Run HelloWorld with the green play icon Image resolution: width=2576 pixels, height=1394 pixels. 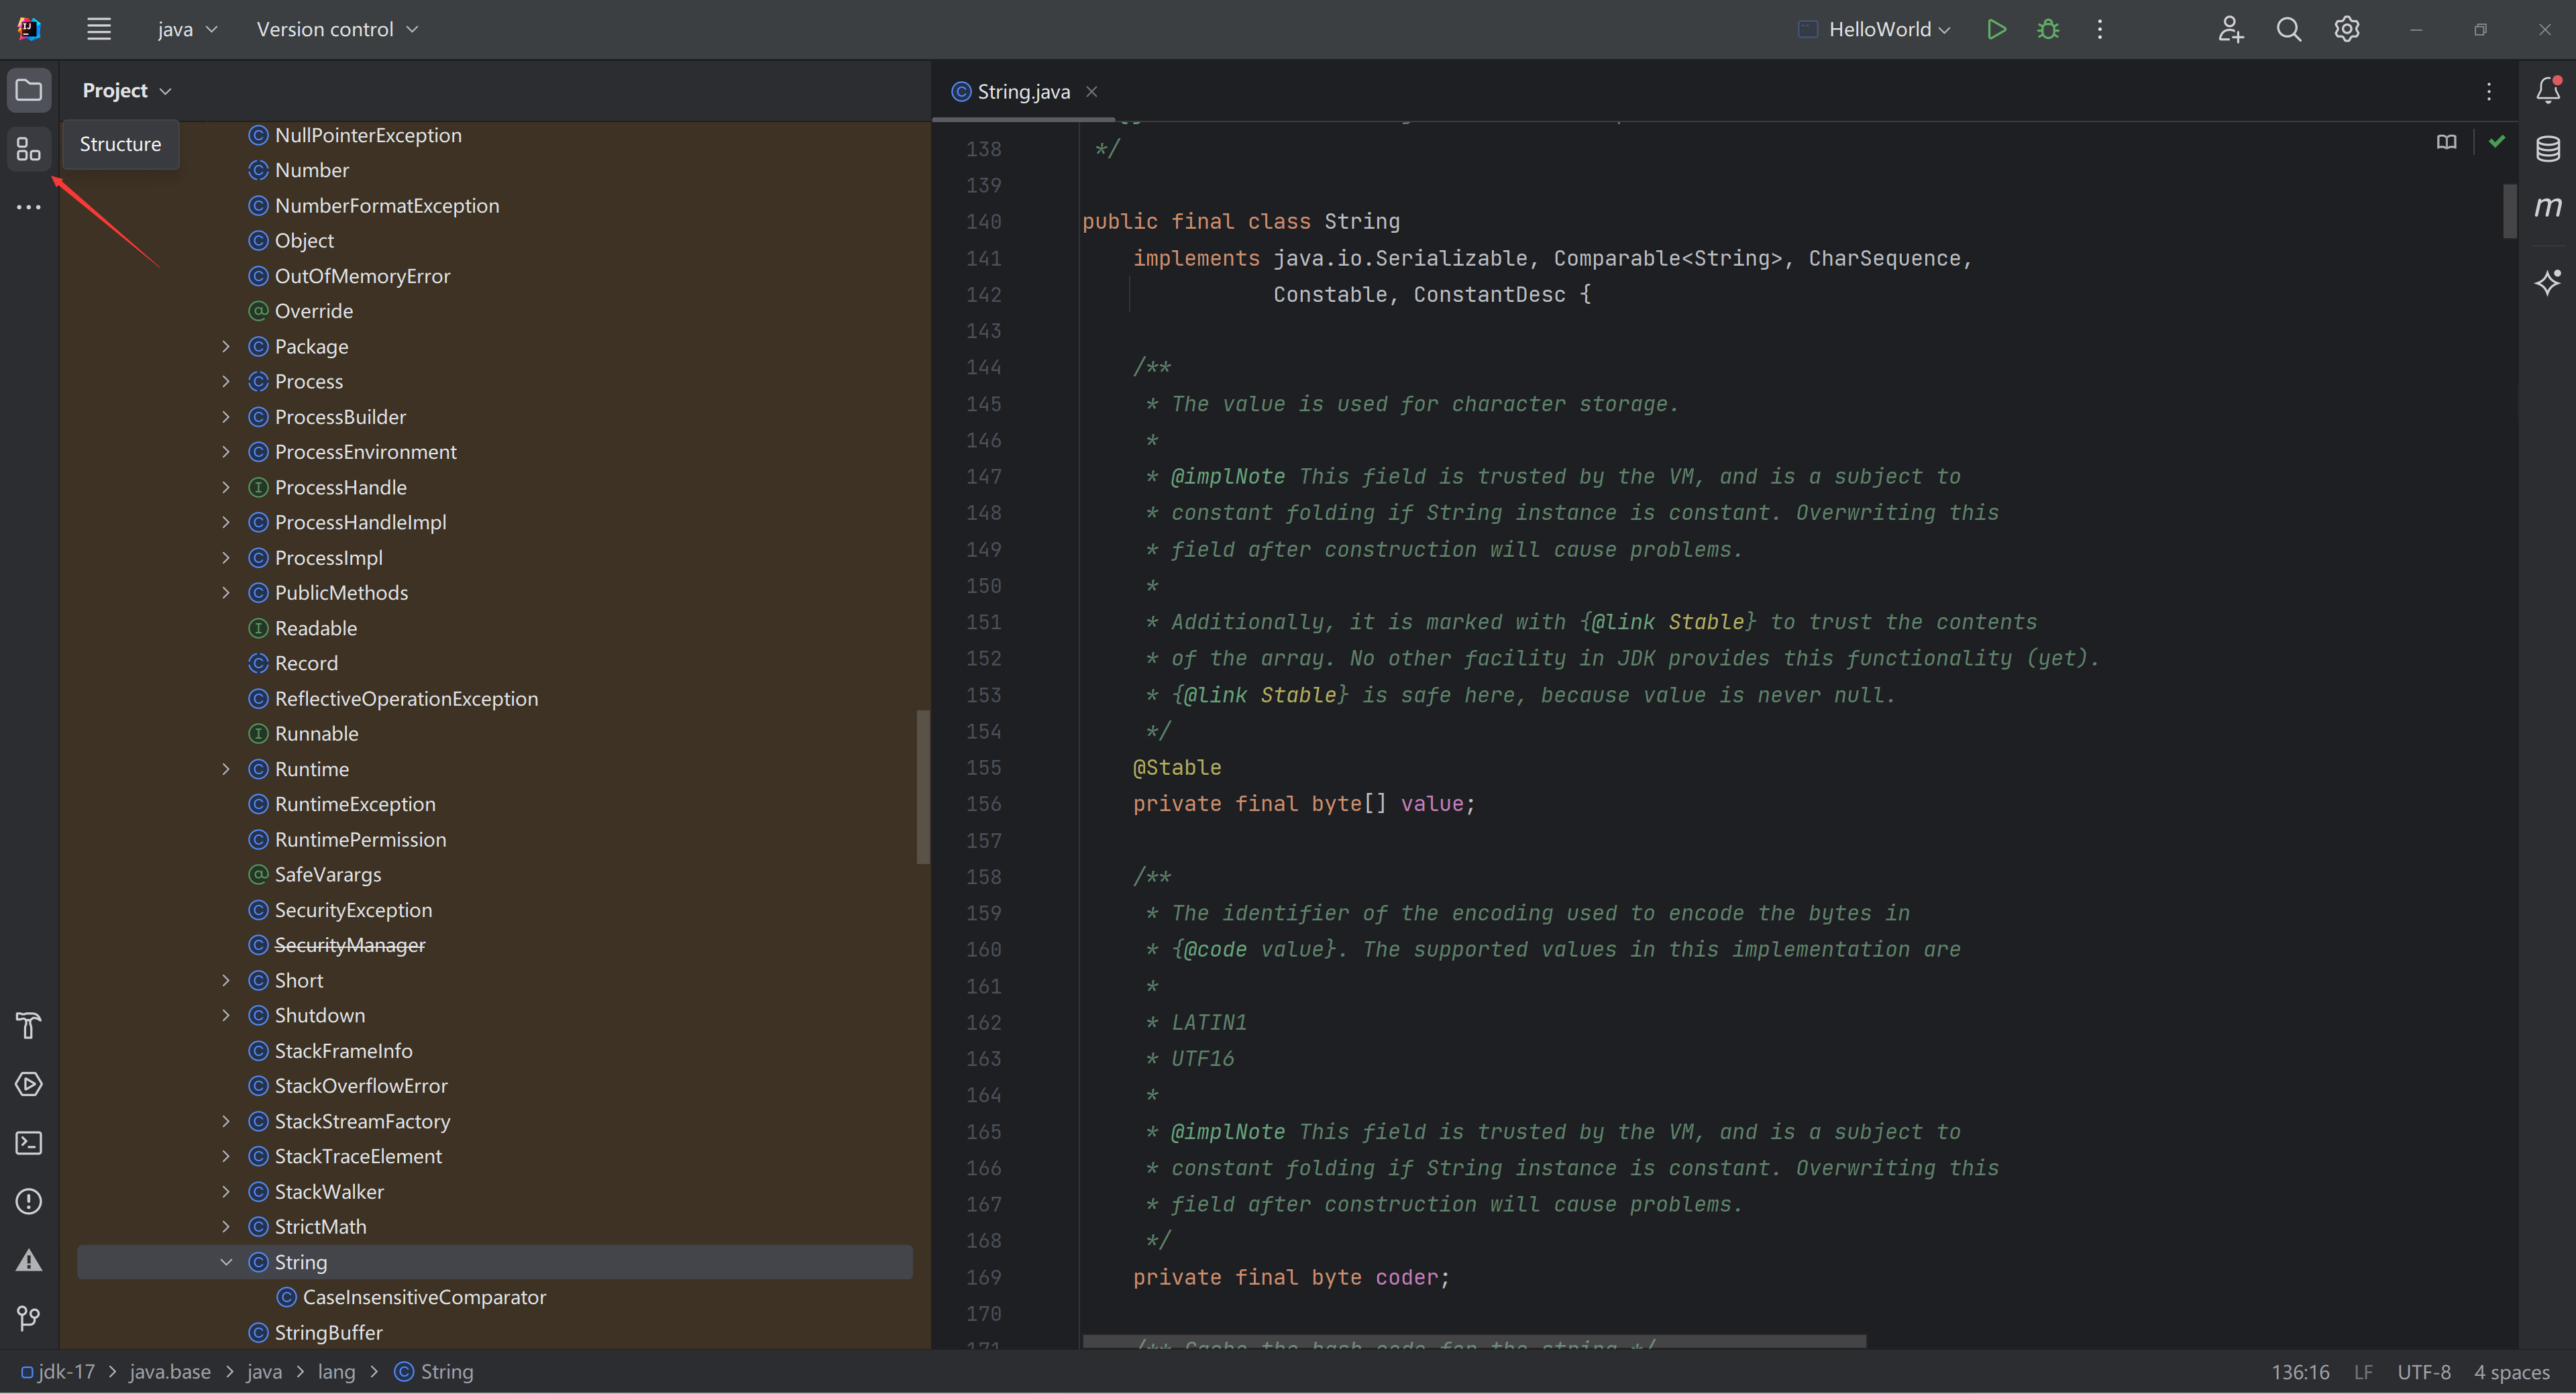(x=1996, y=29)
